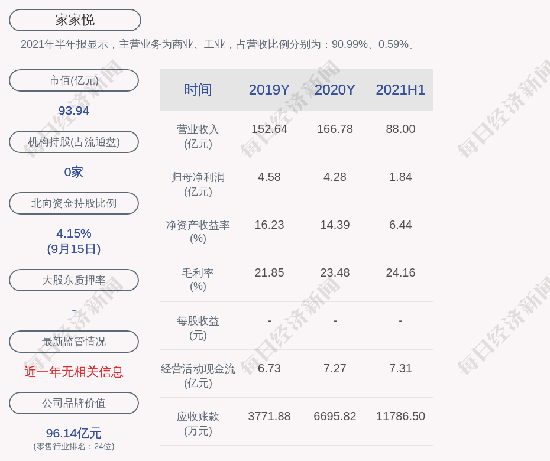Select the 零售行业排名：24位 note
Image resolution: width=550 pixels, height=461 pixels.
tap(74, 446)
